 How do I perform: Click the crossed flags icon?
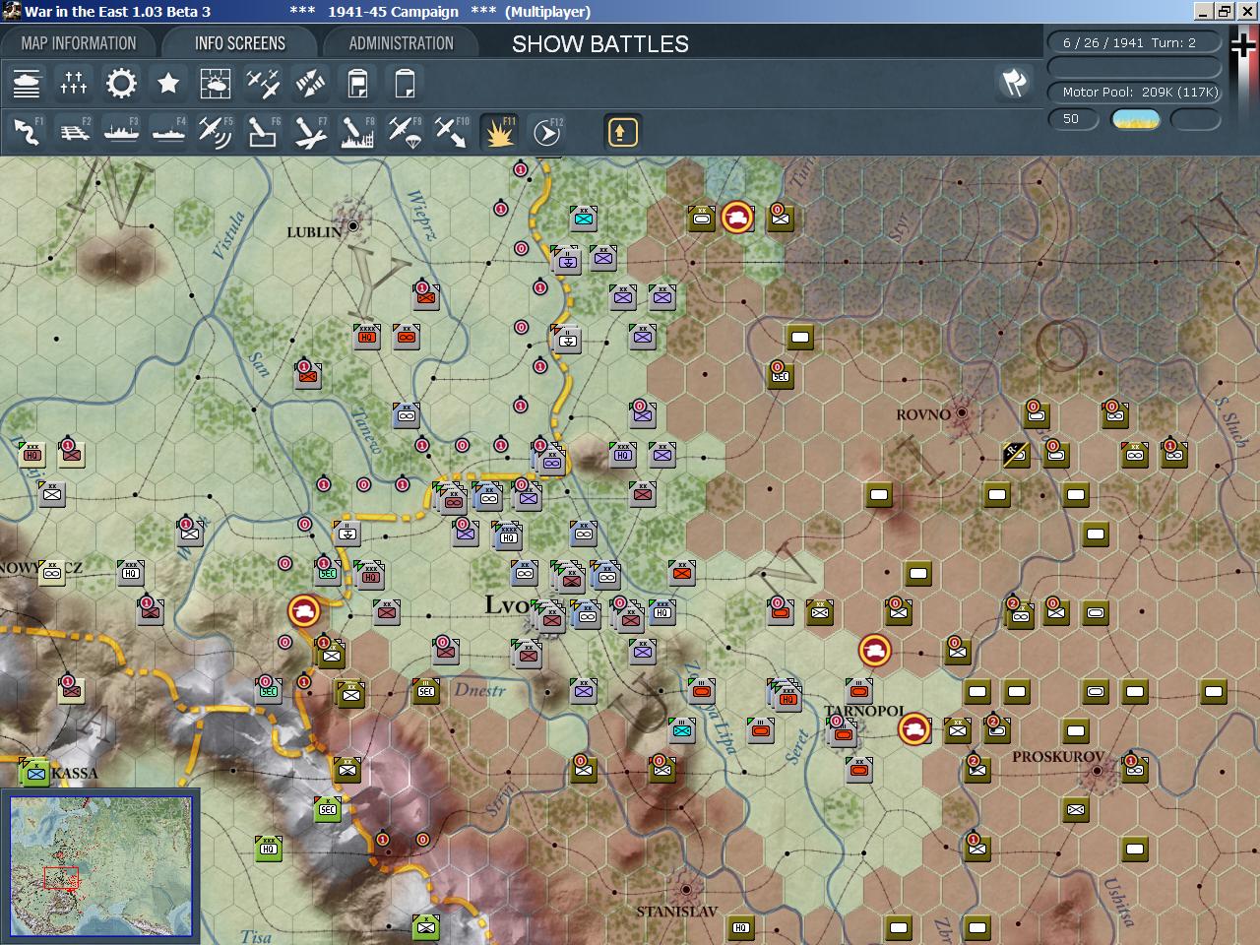pos(1014,83)
